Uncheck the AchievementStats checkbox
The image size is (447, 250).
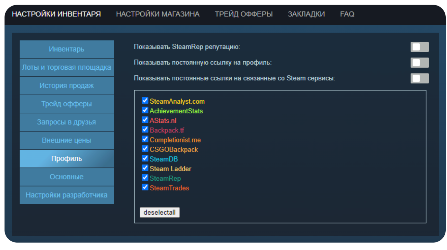[145, 110]
